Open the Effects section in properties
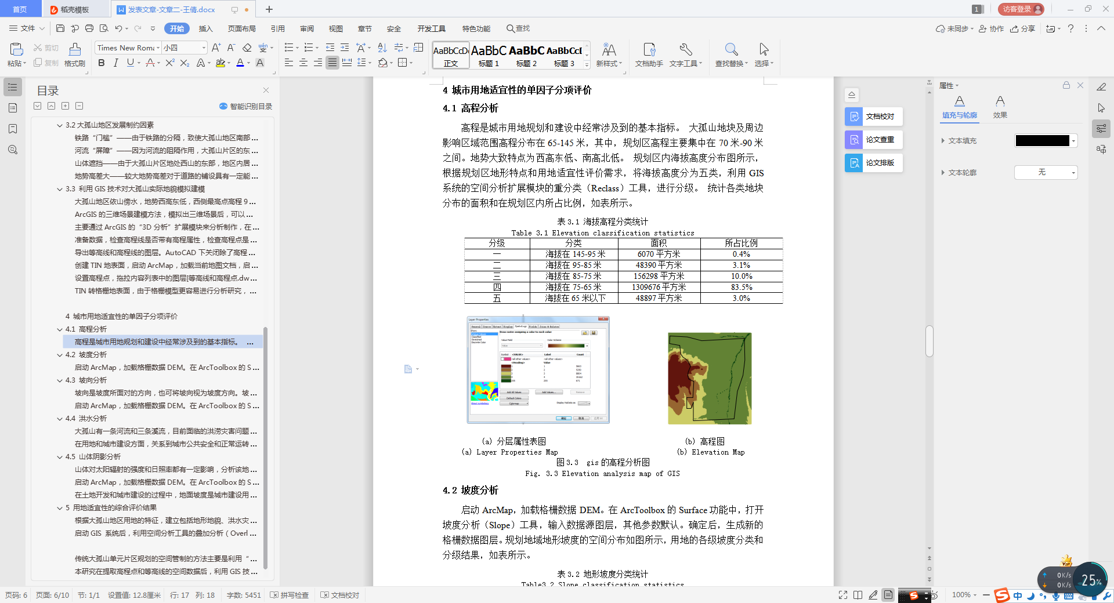 pyautogui.click(x=1000, y=107)
